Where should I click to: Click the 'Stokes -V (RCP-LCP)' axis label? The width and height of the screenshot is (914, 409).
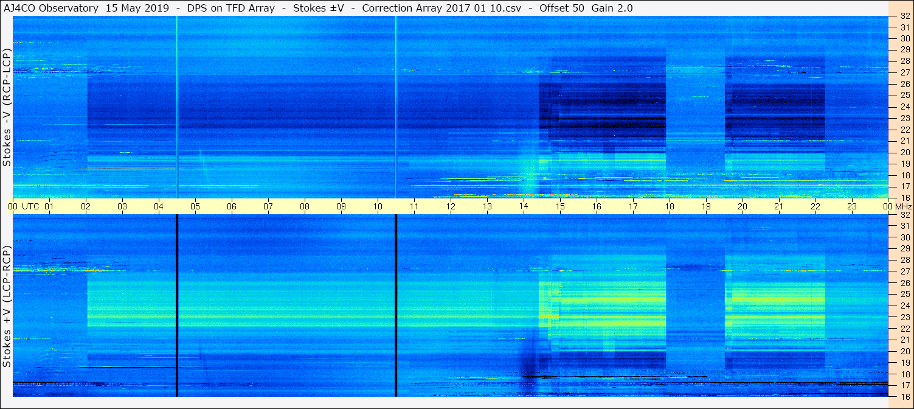pyautogui.click(x=7, y=108)
